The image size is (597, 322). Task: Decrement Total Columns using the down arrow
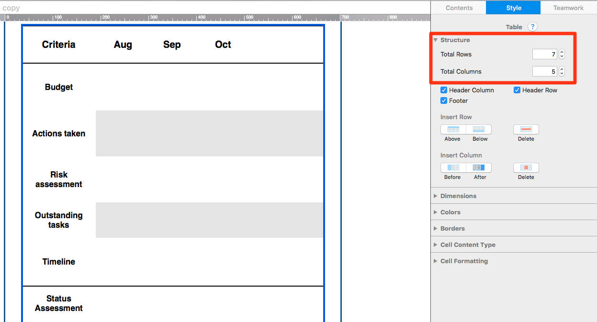coord(561,73)
